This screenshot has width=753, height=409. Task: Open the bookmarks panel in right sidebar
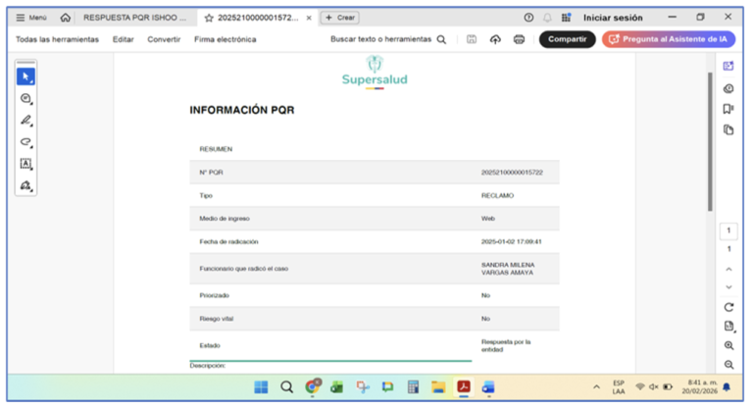click(x=728, y=109)
